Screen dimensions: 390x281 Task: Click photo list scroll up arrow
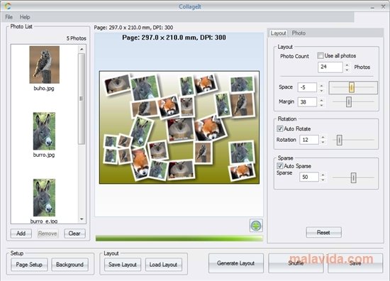tap(82, 49)
